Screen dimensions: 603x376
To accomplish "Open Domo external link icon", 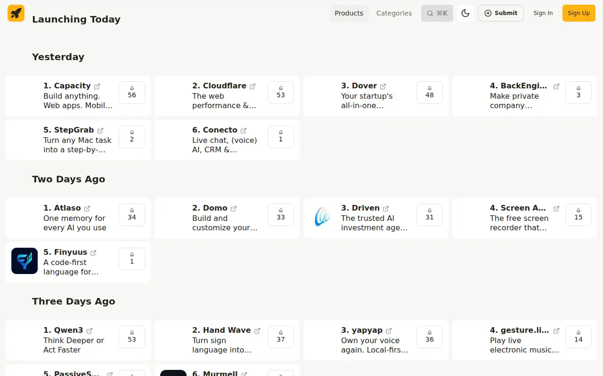I will coord(234,209).
